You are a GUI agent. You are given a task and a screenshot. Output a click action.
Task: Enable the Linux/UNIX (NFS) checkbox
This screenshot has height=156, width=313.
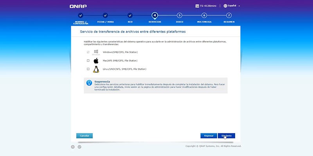88,69
